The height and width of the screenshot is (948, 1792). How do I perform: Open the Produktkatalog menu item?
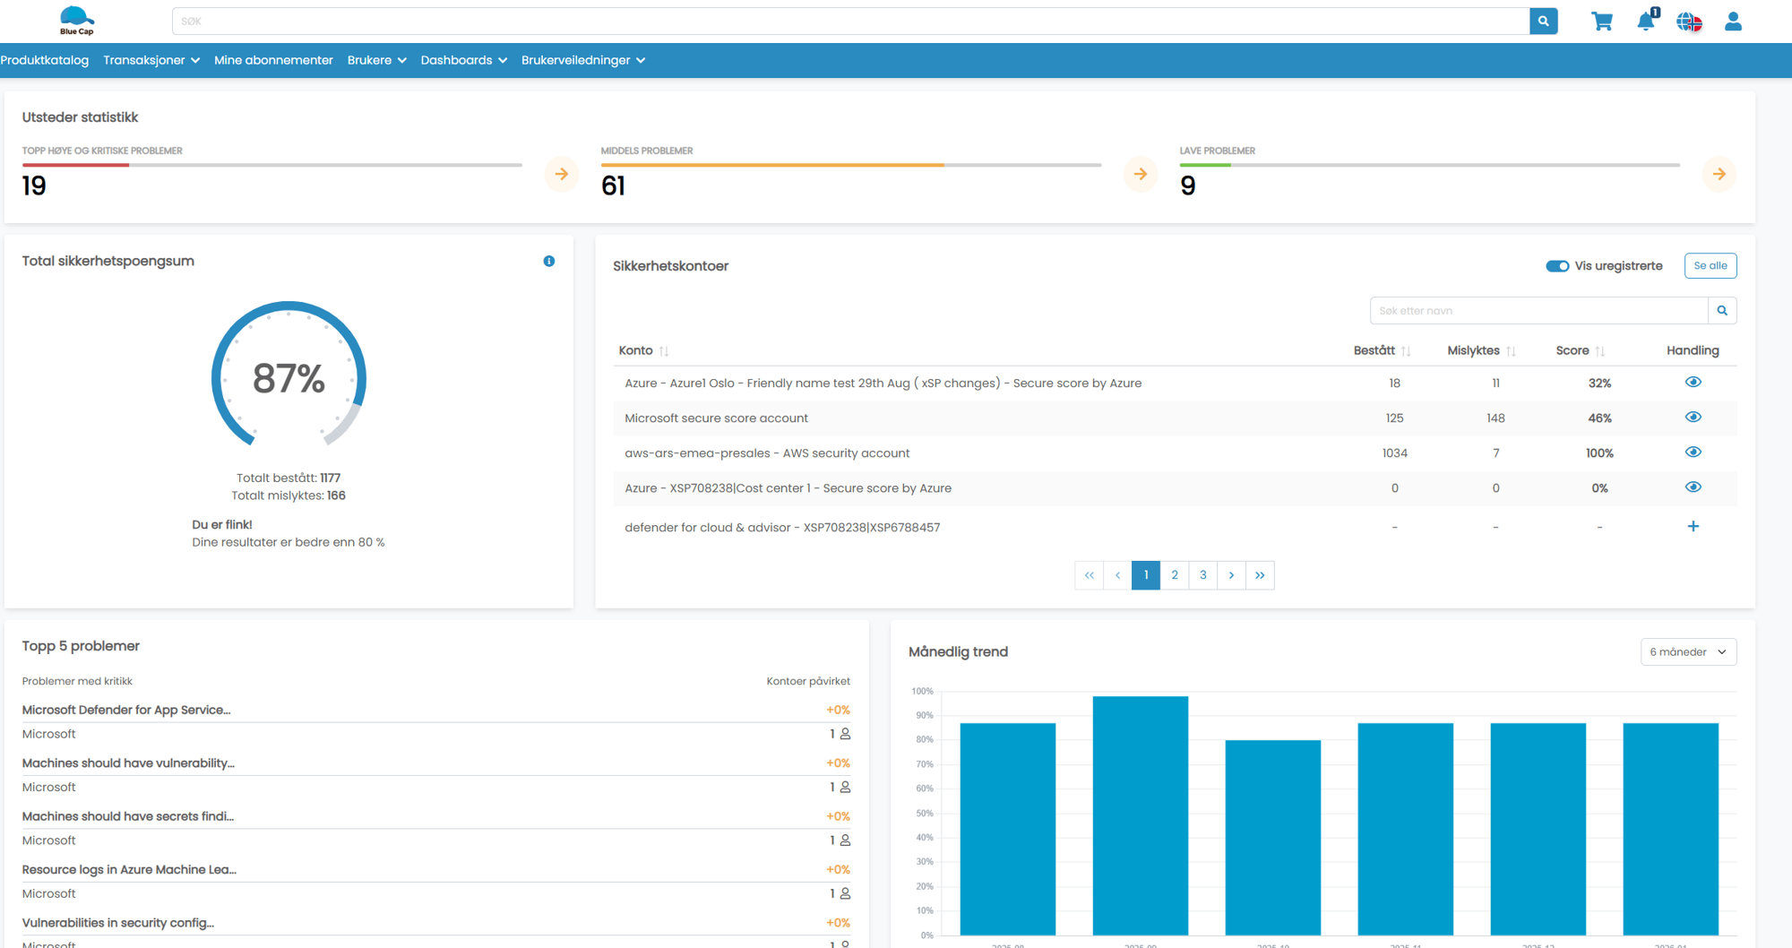45,60
